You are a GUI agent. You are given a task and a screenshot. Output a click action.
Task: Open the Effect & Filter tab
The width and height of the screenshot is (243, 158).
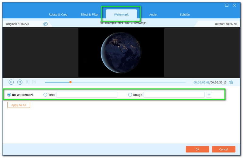90,15
